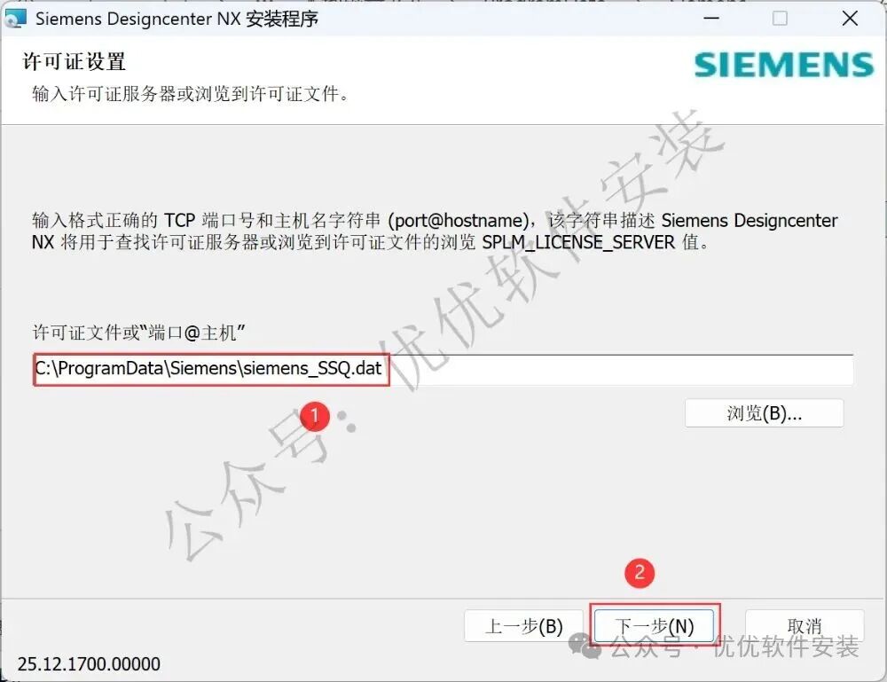Click the disabled maximize window button
The height and width of the screenshot is (682, 887).
pyautogui.click(x=780, y=18)
